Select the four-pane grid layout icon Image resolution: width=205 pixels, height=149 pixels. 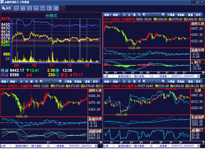coord(23,9)
